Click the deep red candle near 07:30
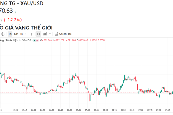Viewport: 173px width, 115px height. pyautogui.click(x=90, y=98)
